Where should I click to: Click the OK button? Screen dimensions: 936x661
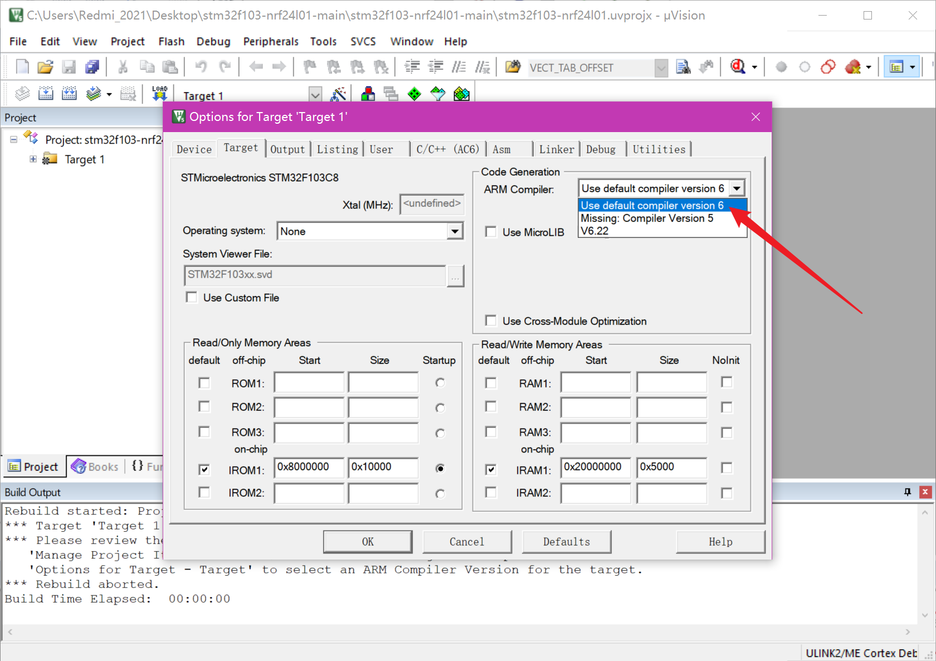tap(368, 542)
